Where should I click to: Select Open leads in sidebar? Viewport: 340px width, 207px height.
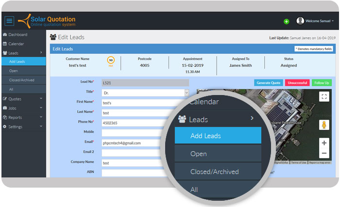[x=24, y=71]
